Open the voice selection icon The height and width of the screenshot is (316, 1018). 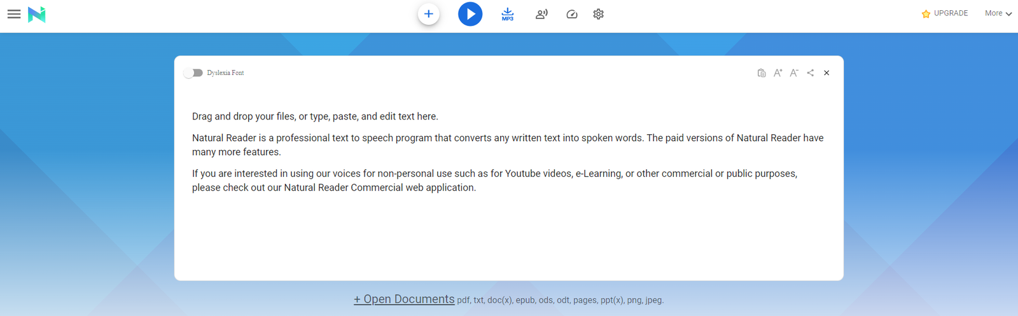coord(541,14)
